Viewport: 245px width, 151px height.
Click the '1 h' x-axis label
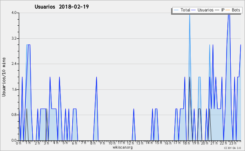(x=28, y=143)
